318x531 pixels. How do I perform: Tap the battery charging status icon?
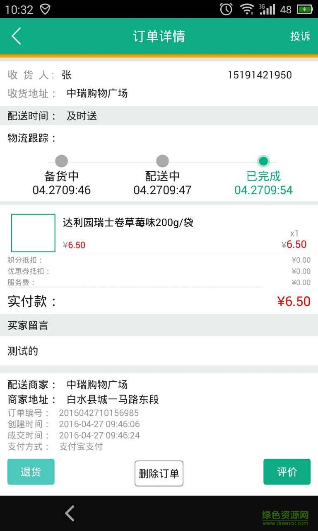[305, 9]
